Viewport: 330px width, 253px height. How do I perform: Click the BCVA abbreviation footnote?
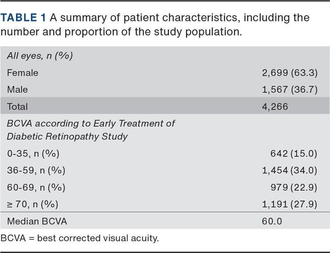click(x=80, y=238)
